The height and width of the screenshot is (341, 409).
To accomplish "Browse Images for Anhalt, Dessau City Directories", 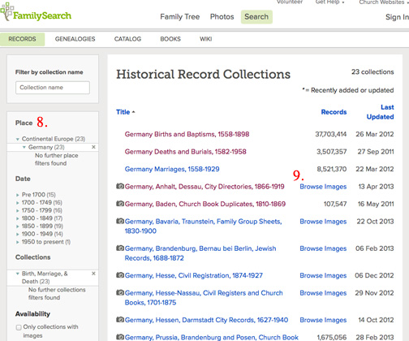I will tap(323, 187).
